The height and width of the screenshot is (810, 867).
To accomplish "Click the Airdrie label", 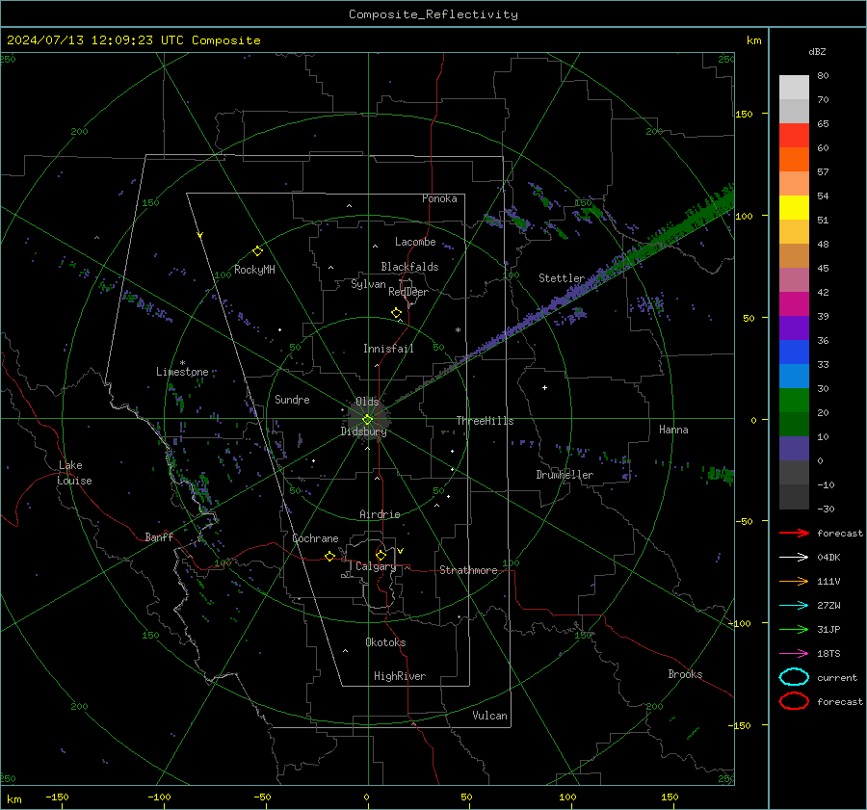I will point(380,514).
